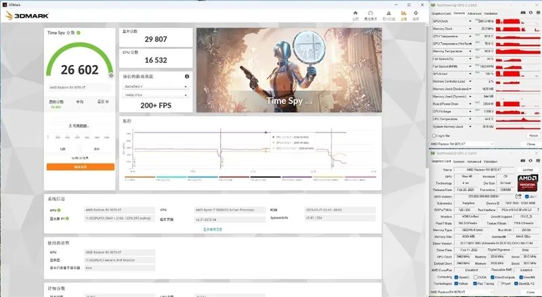542x297 pixels.
Task: Open GPU selector dropdown in Sensors window
Action: [x=462, y=143]
